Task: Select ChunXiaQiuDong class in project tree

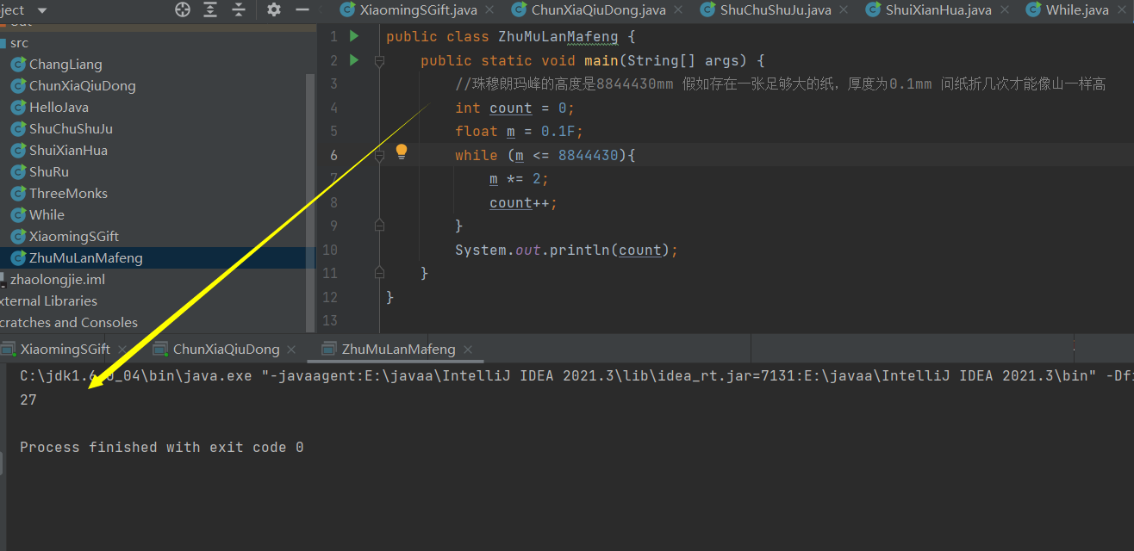Action: tap(82, 85)
